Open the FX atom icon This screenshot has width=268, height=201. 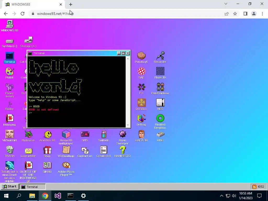point(141,87)
